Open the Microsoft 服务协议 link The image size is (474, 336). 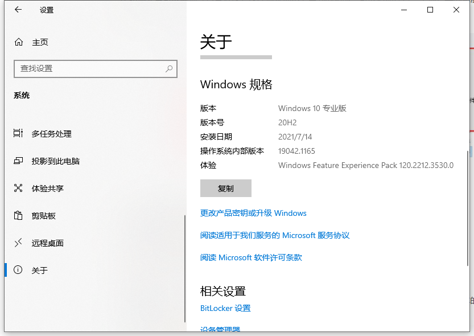[274, 235]
